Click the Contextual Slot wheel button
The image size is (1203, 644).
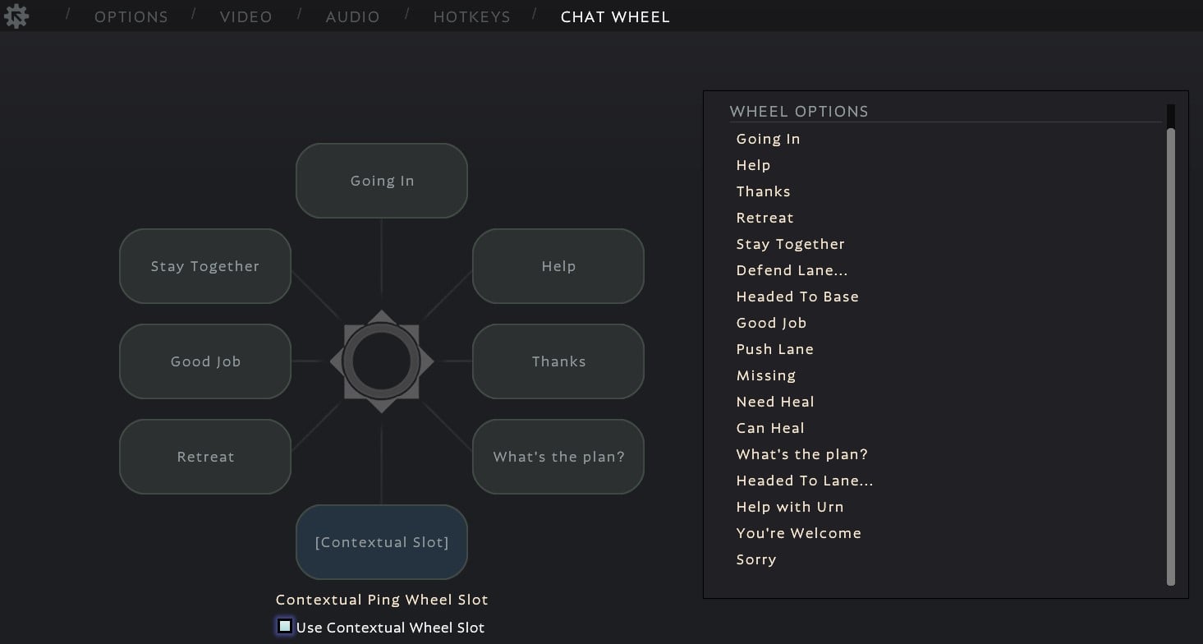[382, 542]
